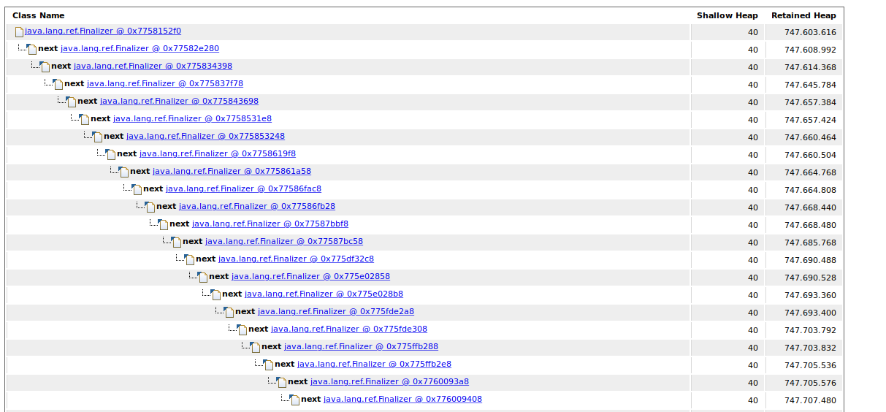Click the reference icon beside Finalizer 0x775df32c8

tap(189, 259)
